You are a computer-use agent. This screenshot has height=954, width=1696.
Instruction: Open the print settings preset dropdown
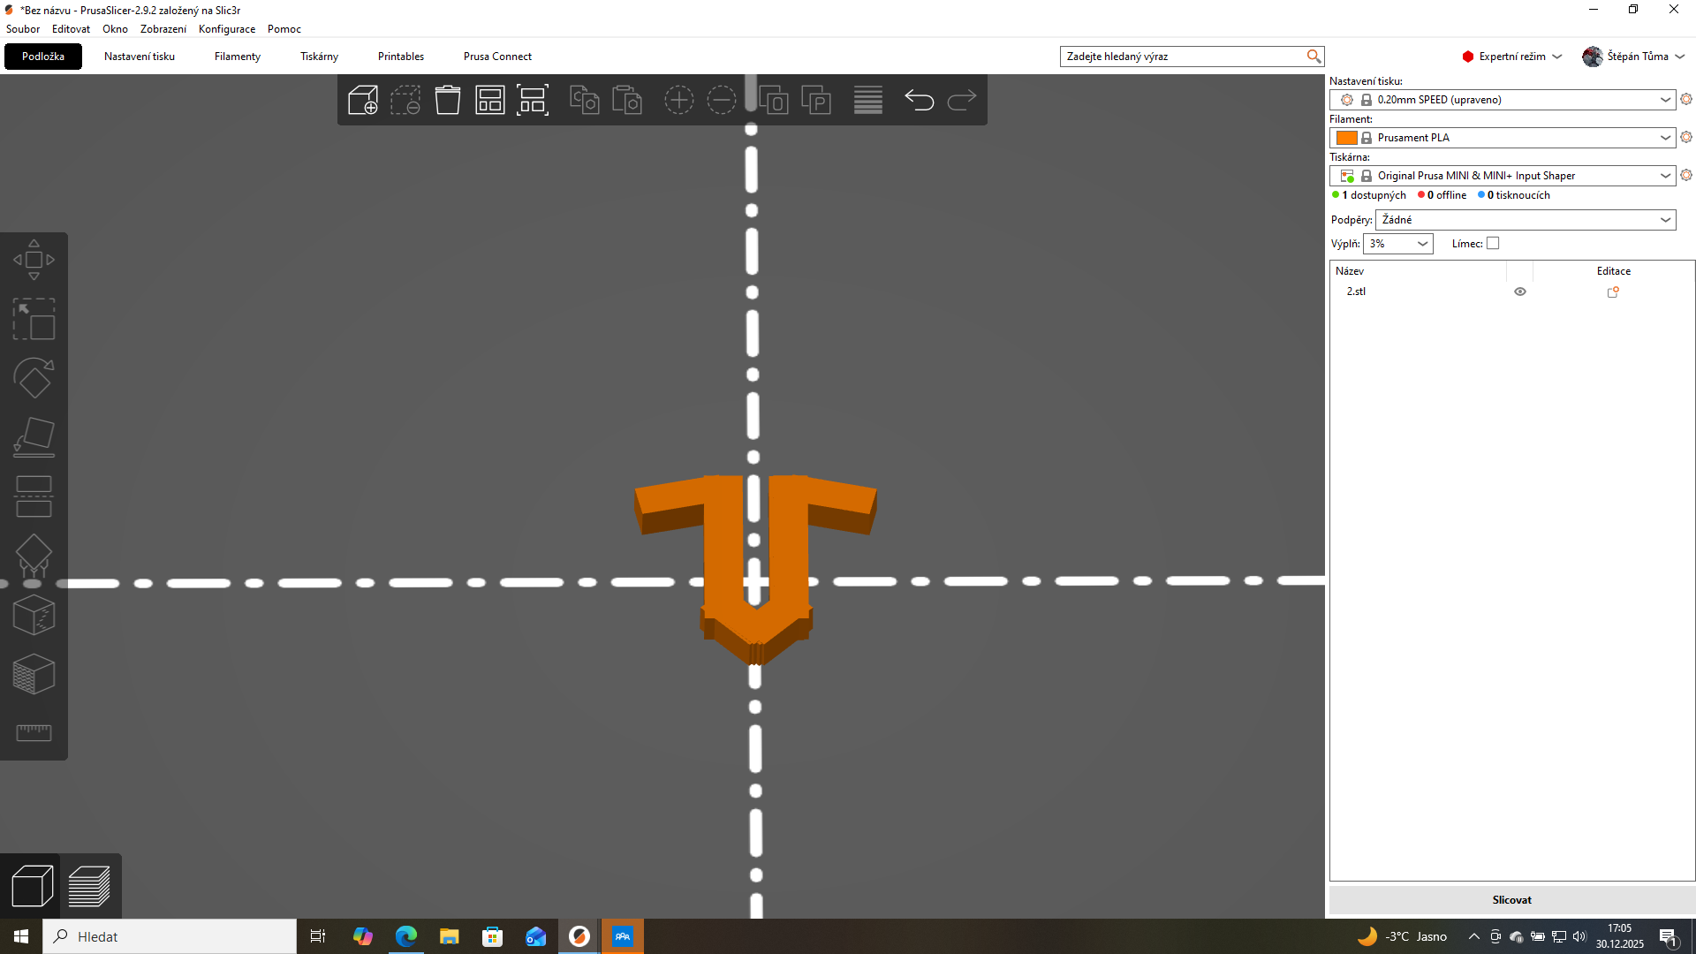click(x=1503, y=100)
